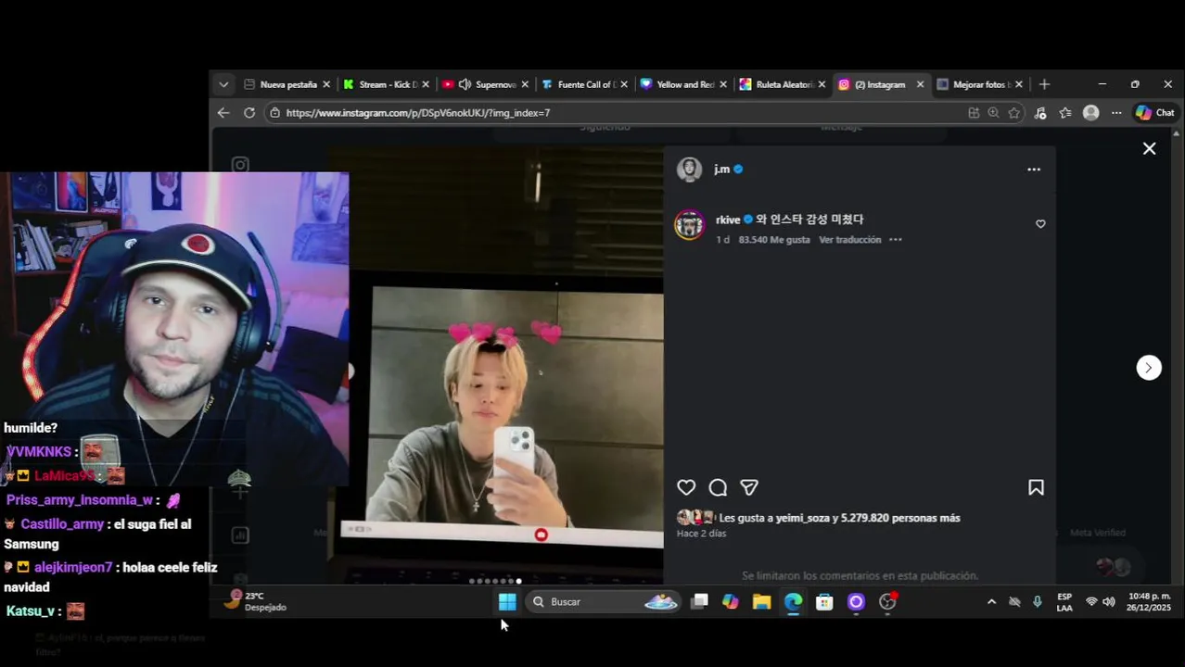The height and width of the screenshot is (667, 1185).
Task: Switch to the Nueva pestaña tab
Action: point(288,84)
